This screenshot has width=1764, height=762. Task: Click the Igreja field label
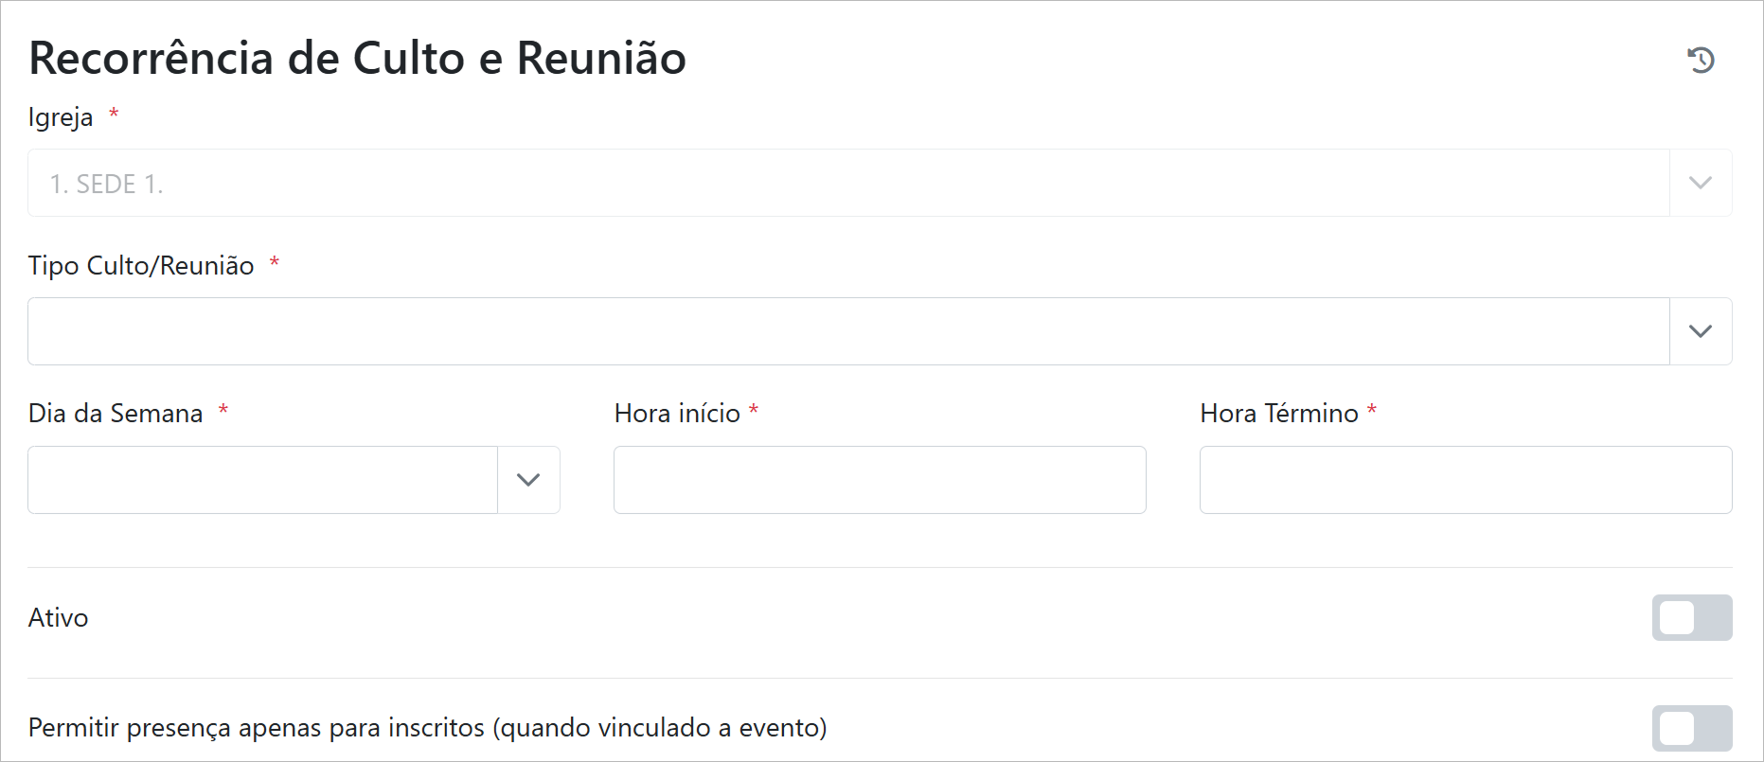[61, 117]
